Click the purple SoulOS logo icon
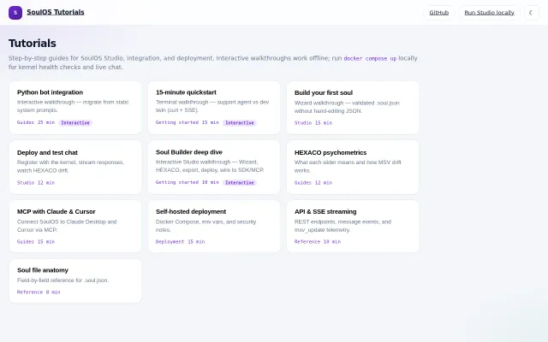 pyautogui.click(x=15, y=13)
